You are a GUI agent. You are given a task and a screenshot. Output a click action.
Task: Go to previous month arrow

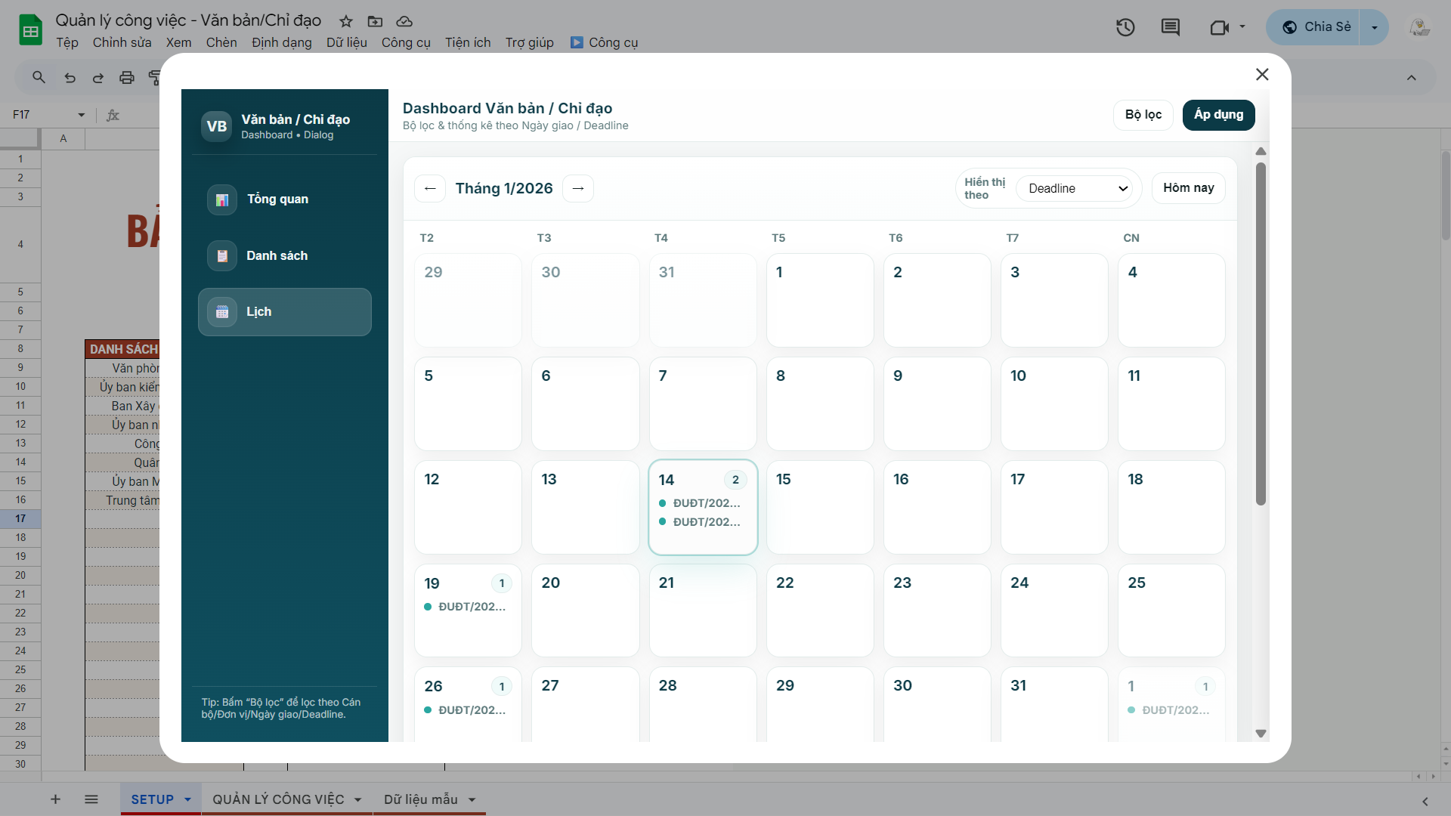(430, 188)
